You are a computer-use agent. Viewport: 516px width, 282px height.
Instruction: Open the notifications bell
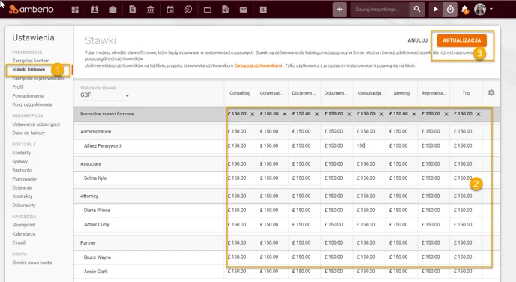click(x=465, y=10)
